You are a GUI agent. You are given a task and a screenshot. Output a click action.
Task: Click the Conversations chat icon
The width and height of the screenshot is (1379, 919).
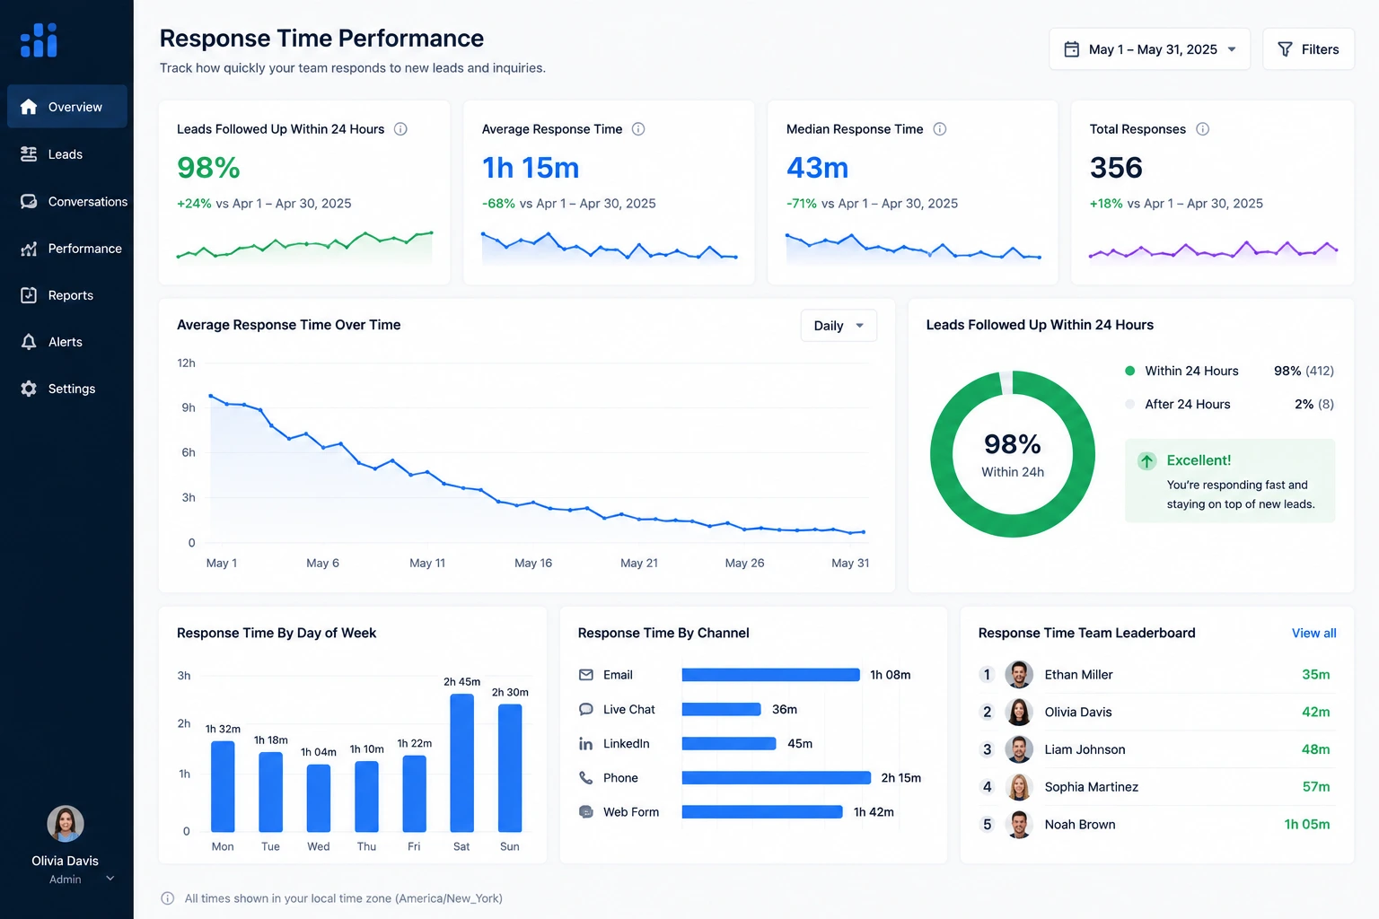tap(29, 201)
